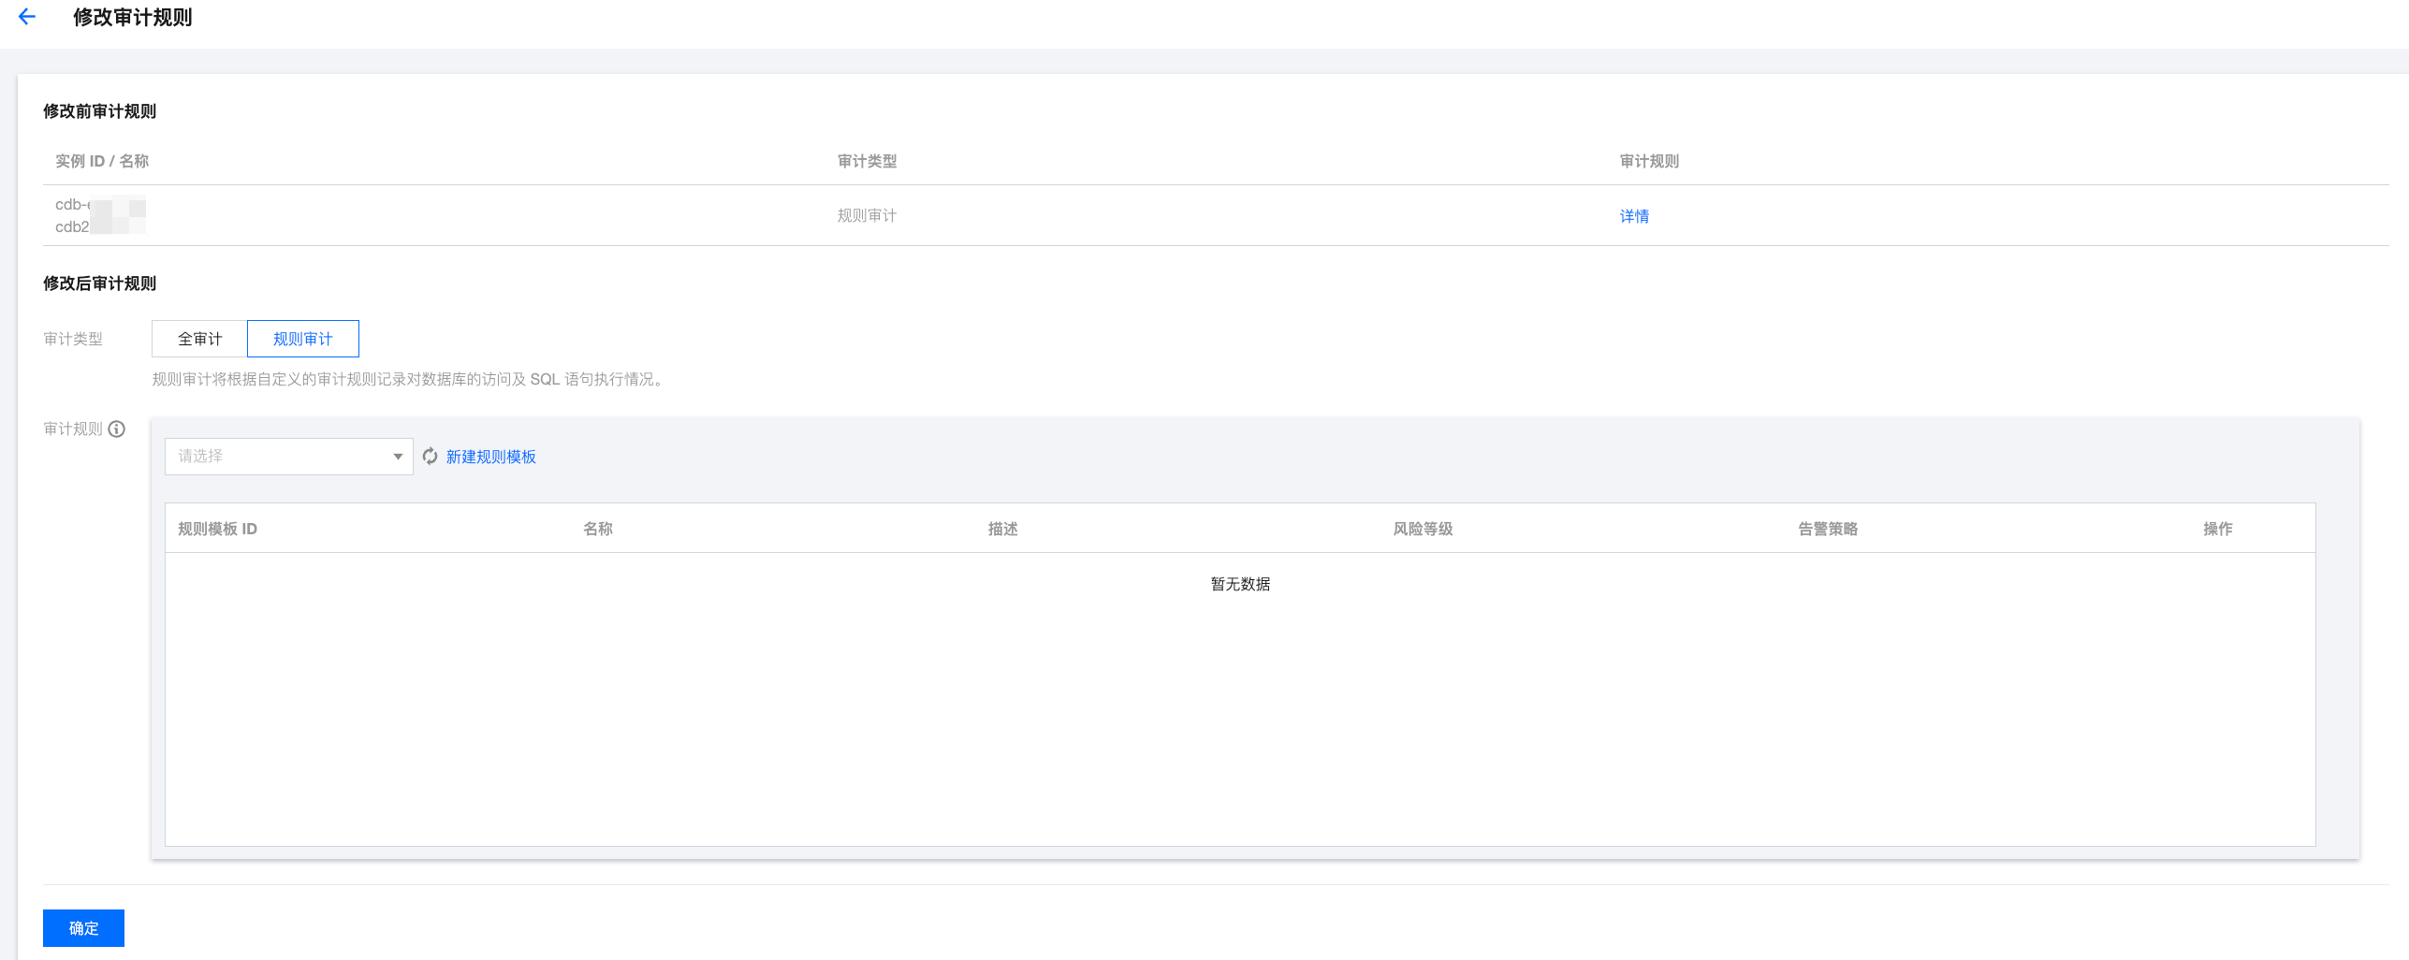Image resolution: width=2409 pixels, height=960 pixels.
Task: Click the 修改审计规则 page title
Action: (x=132, y=18)
